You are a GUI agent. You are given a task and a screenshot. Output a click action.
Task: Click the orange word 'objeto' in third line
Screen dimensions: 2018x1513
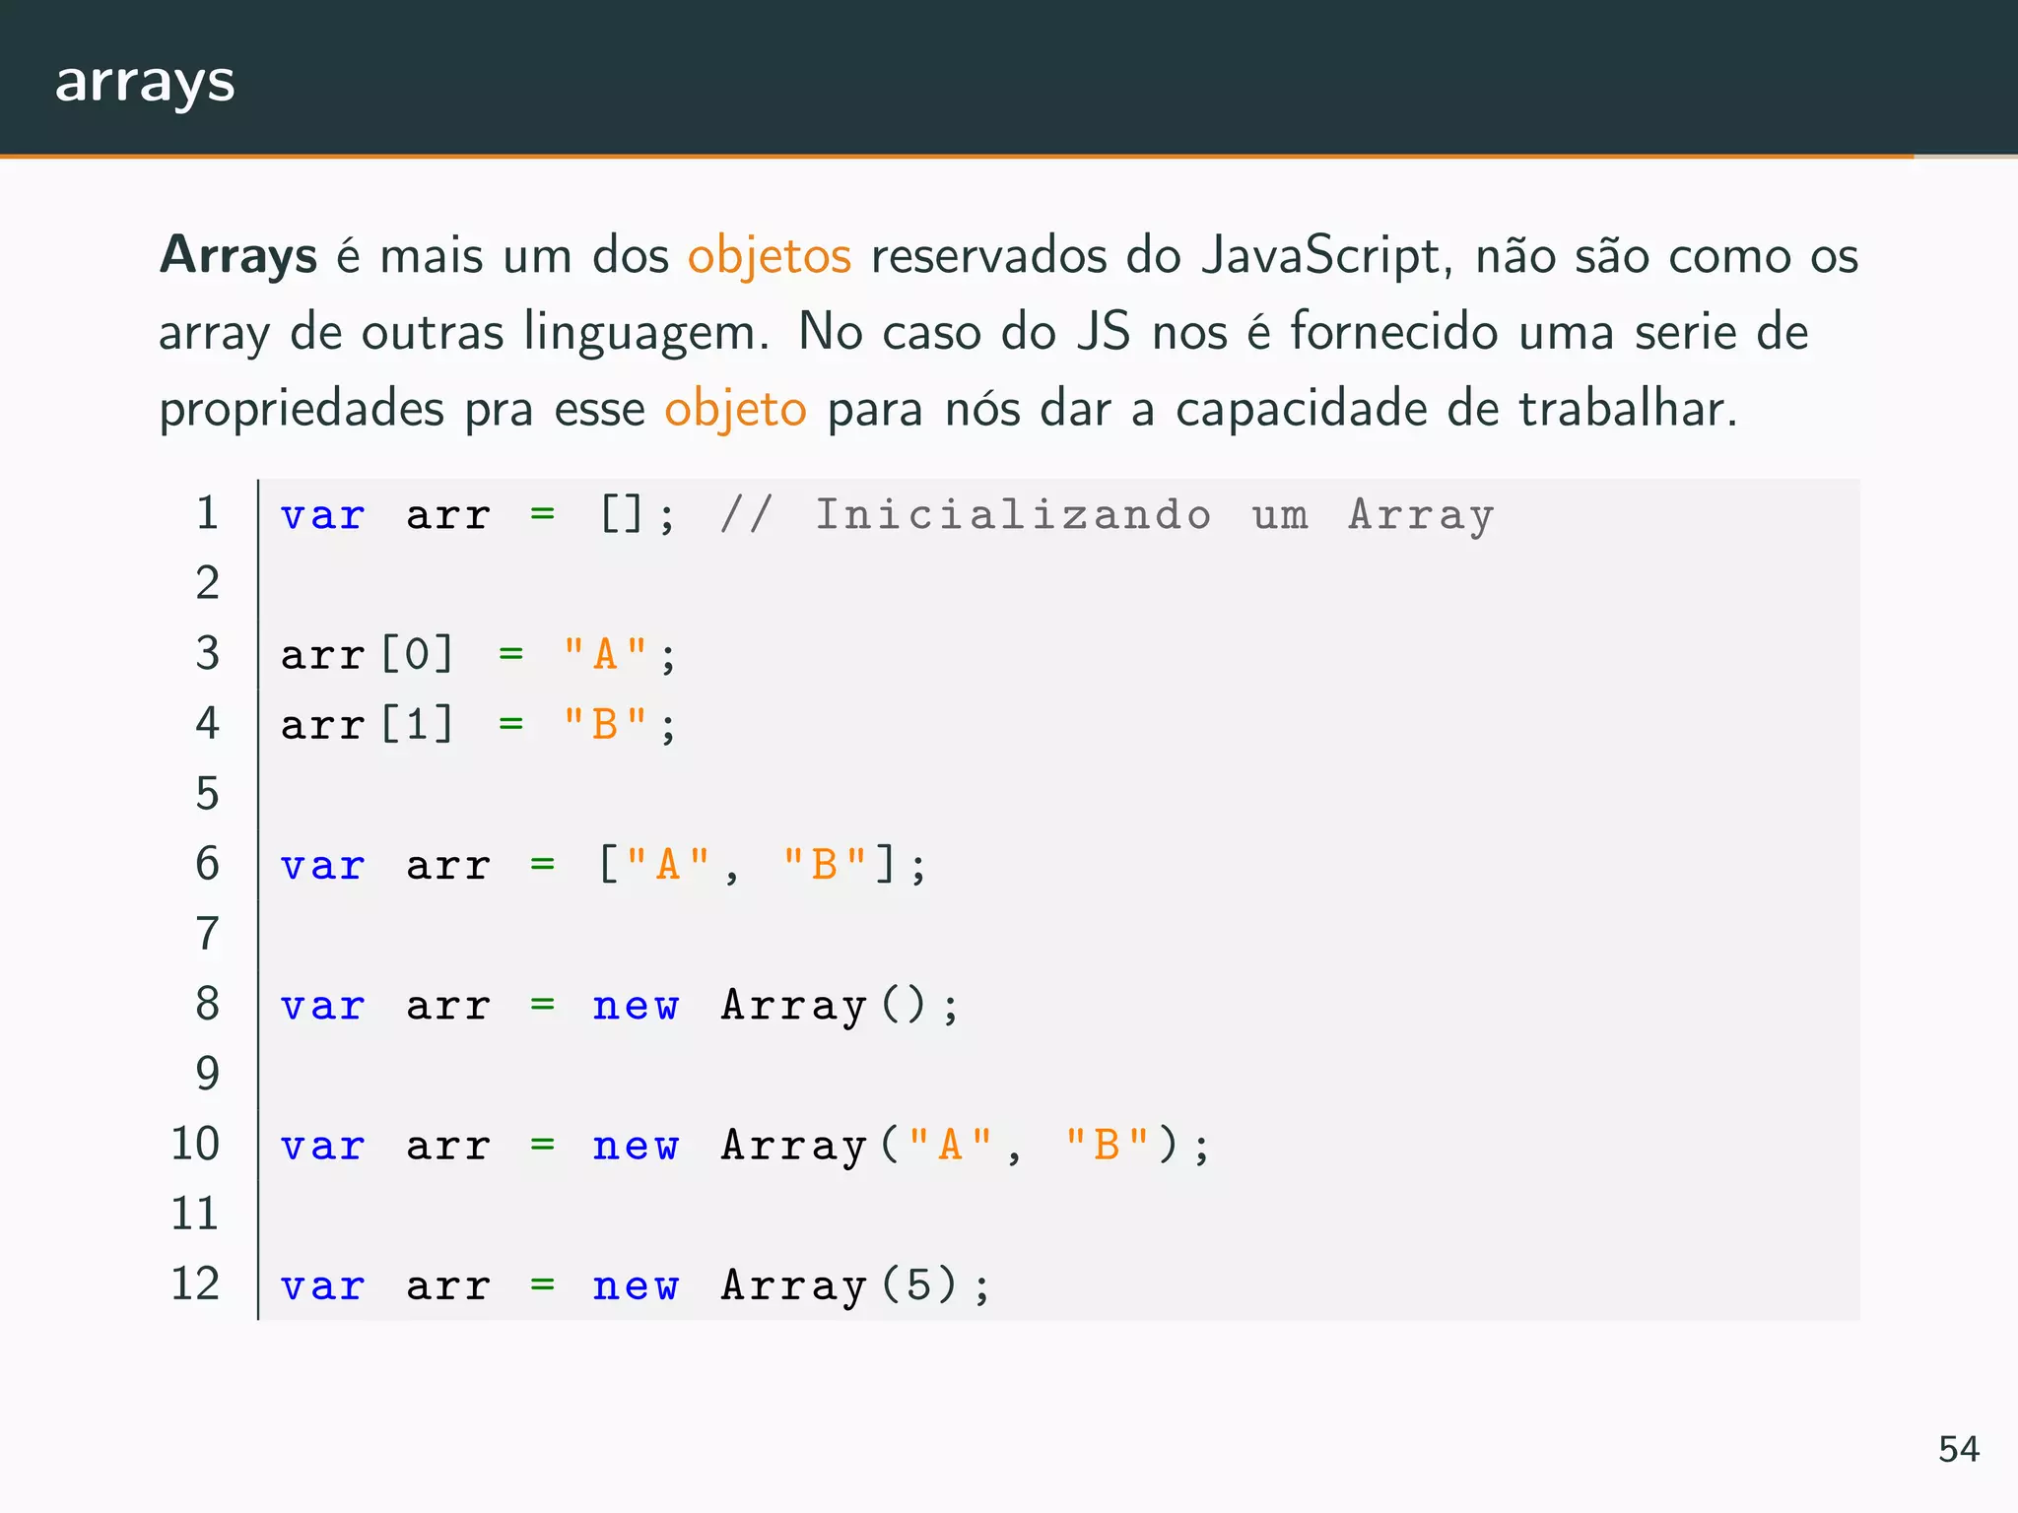point(735,410)
